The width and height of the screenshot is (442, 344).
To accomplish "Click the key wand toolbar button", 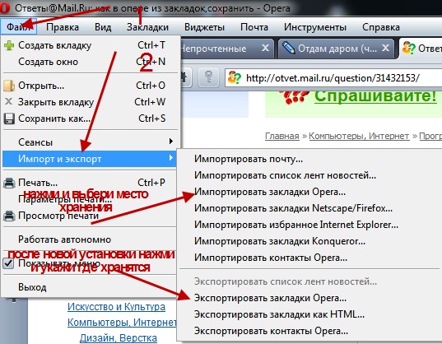I will (208, 77).
